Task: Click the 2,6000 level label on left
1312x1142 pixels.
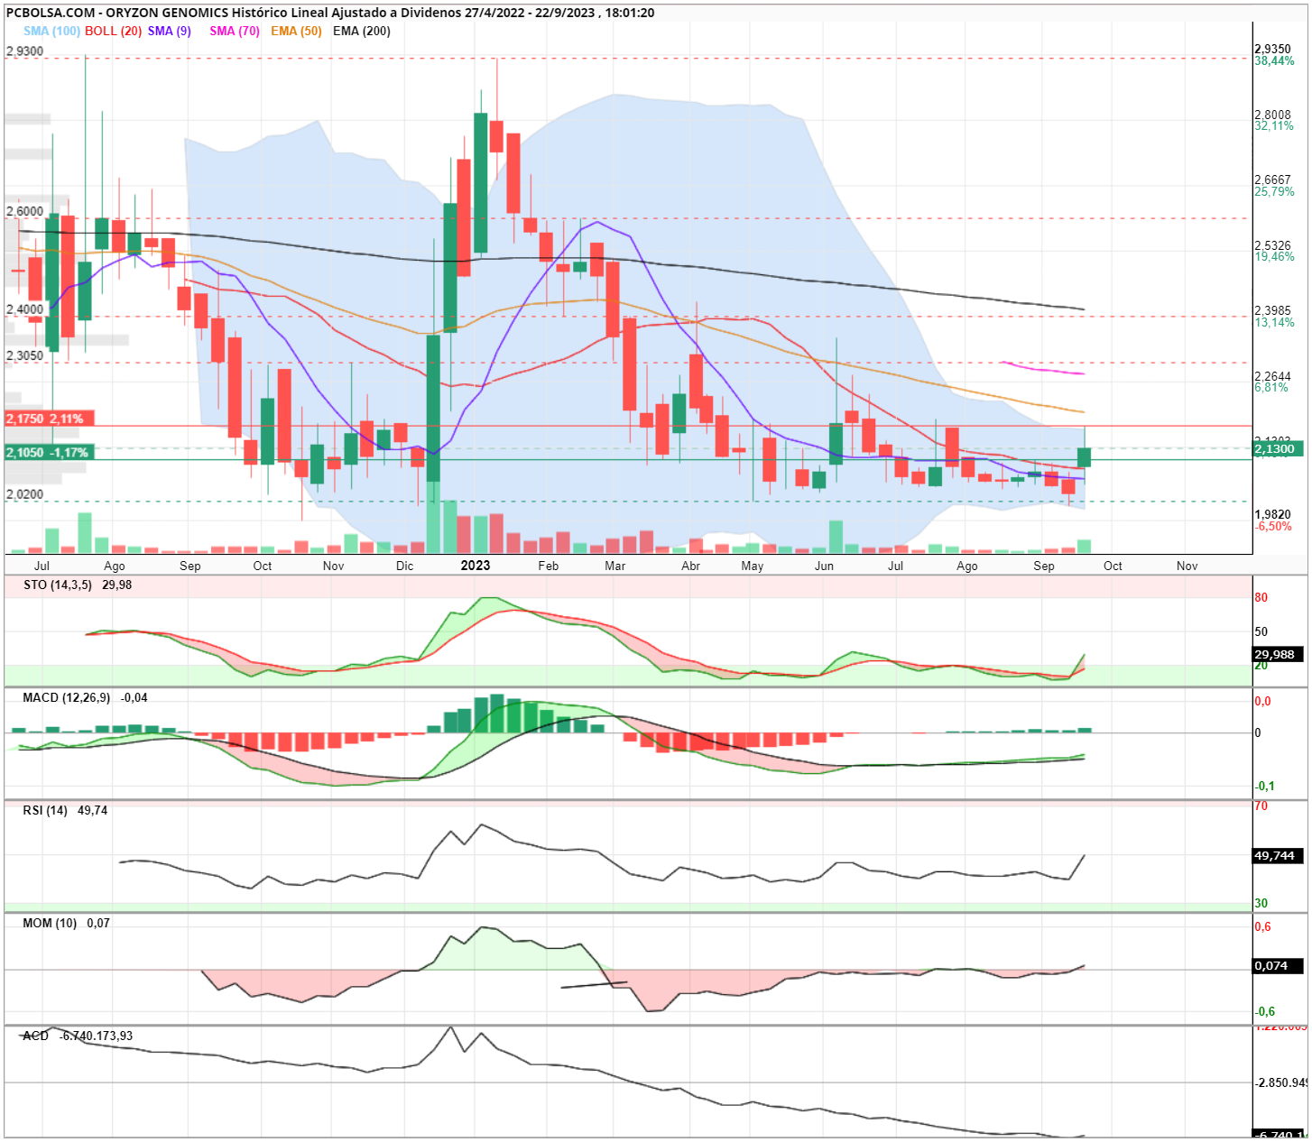Action: [24, 211]
